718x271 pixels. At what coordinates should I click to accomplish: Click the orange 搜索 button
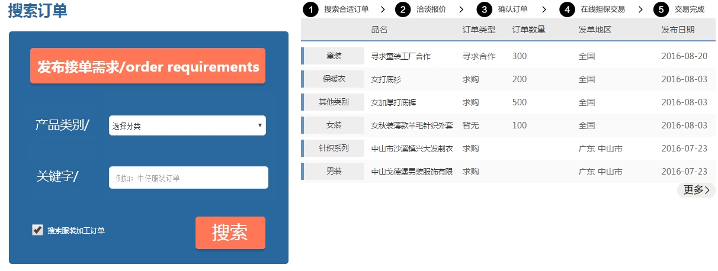pos(230,233)
